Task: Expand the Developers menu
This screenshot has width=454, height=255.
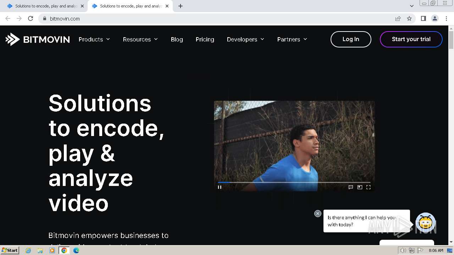Action: pyautogui.click(x=246, y=39)
